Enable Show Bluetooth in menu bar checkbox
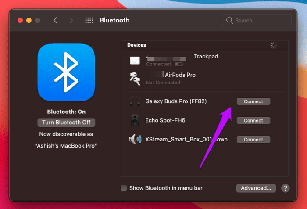The height and width of the screenshot is (209, 307). point(124,188)
